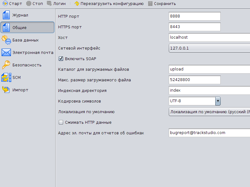Open the SCM sidebar icon

coord(6,77)
